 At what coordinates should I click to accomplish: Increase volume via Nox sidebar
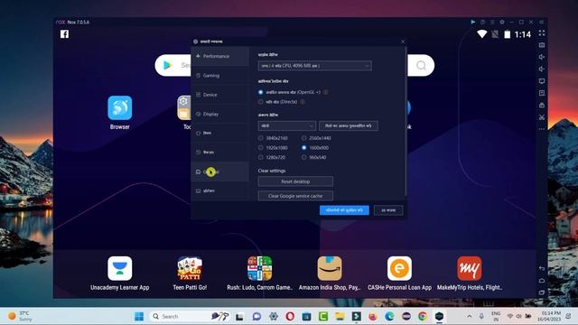coord(542,57)
